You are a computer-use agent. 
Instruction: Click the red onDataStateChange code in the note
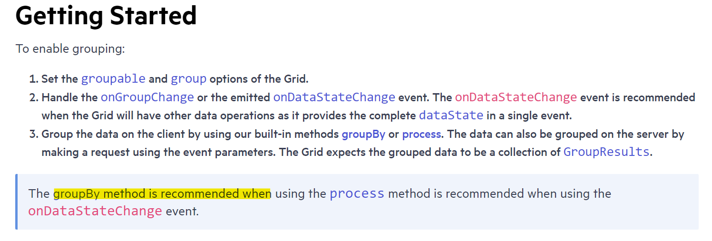point(95,211)
